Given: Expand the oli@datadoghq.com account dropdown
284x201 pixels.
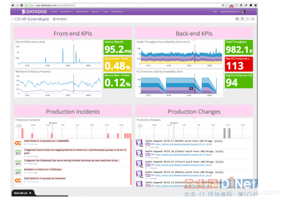Looking at the screenshot, I should tap(230, 12).
